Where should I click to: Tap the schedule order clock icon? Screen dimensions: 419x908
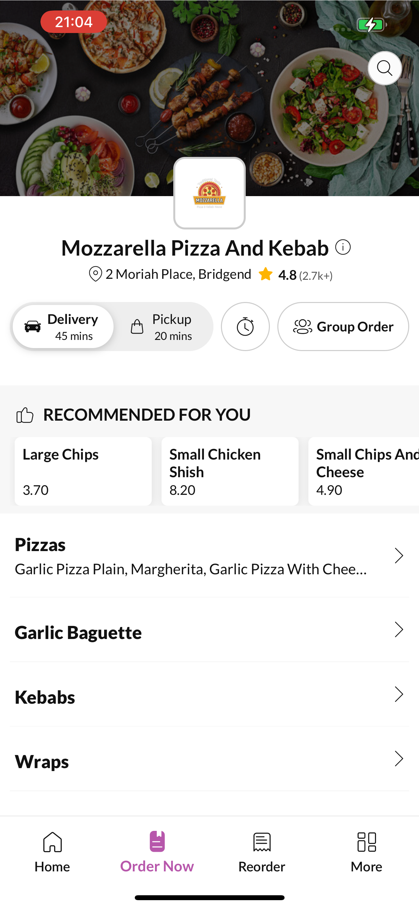[x=245, y=327]
